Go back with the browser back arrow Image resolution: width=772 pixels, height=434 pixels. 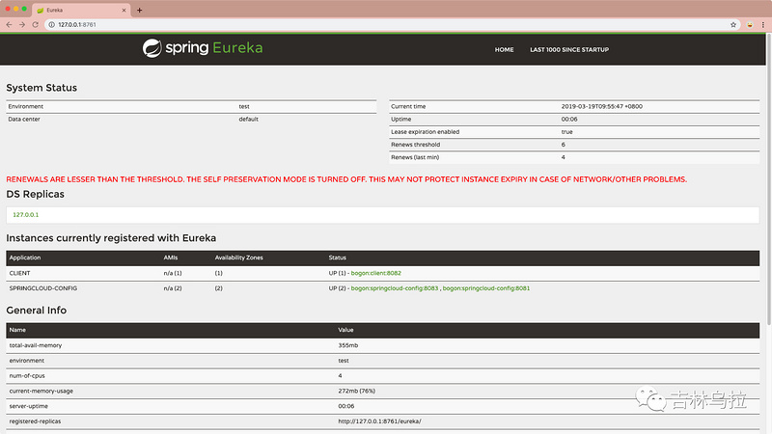[x=9, y=25]
